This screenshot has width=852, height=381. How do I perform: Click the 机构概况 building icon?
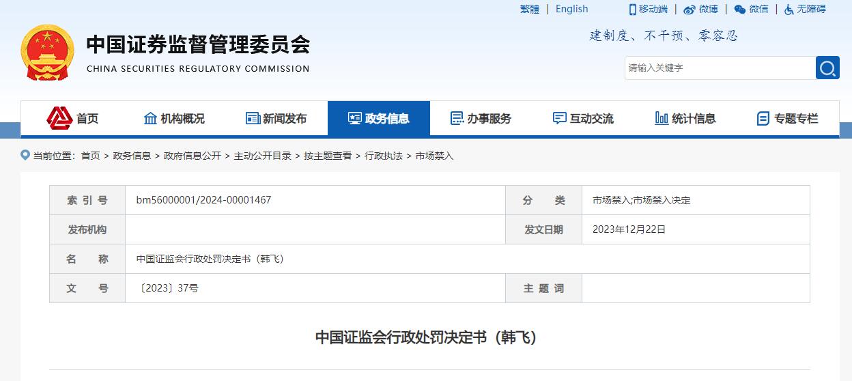[150, 118]
